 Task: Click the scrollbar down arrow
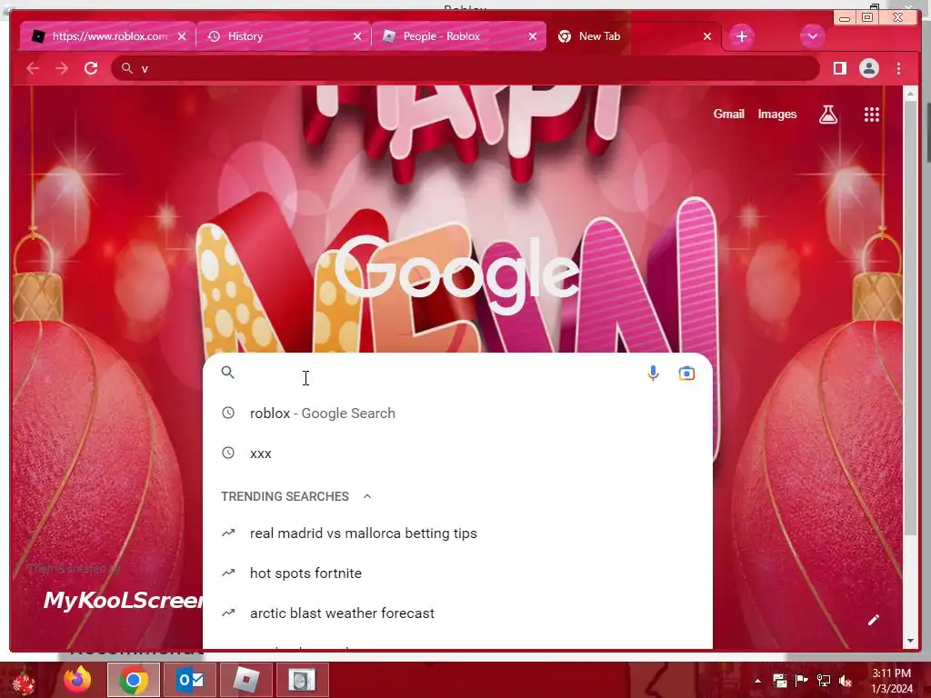910,641
